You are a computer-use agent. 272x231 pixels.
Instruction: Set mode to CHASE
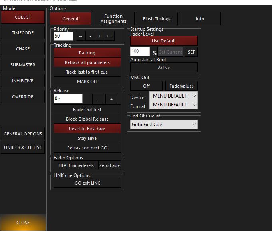click(x=23, y=49)
